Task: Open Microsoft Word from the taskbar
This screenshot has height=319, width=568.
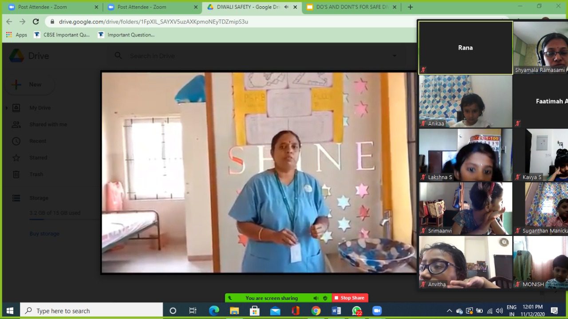Action: [x=336, y=311]
